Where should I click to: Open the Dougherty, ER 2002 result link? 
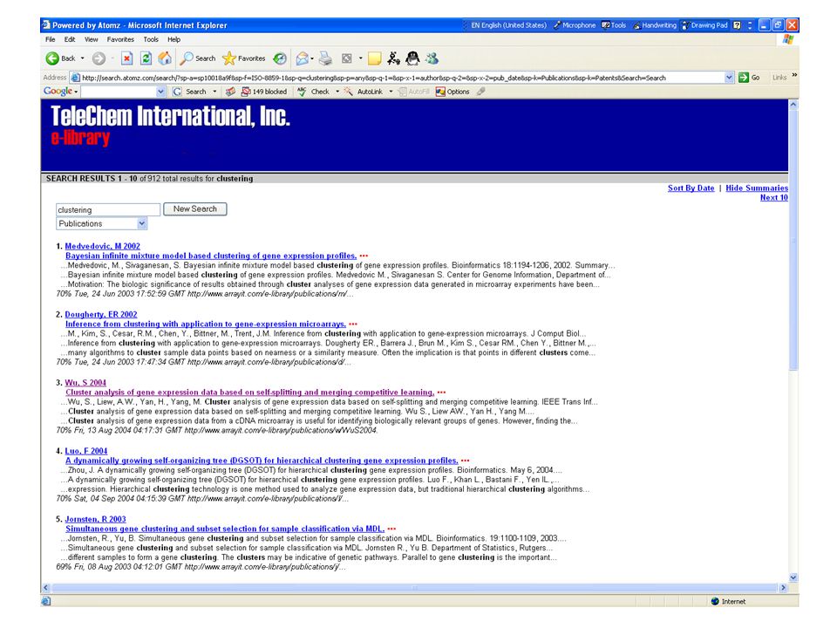tap(101, 315)
